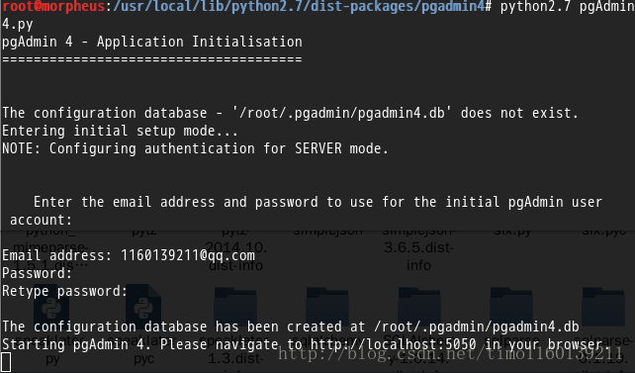Click the line mentioning '/root/.pgadmin/pgadmin4.db' does not exist

[x=290, y=113]
